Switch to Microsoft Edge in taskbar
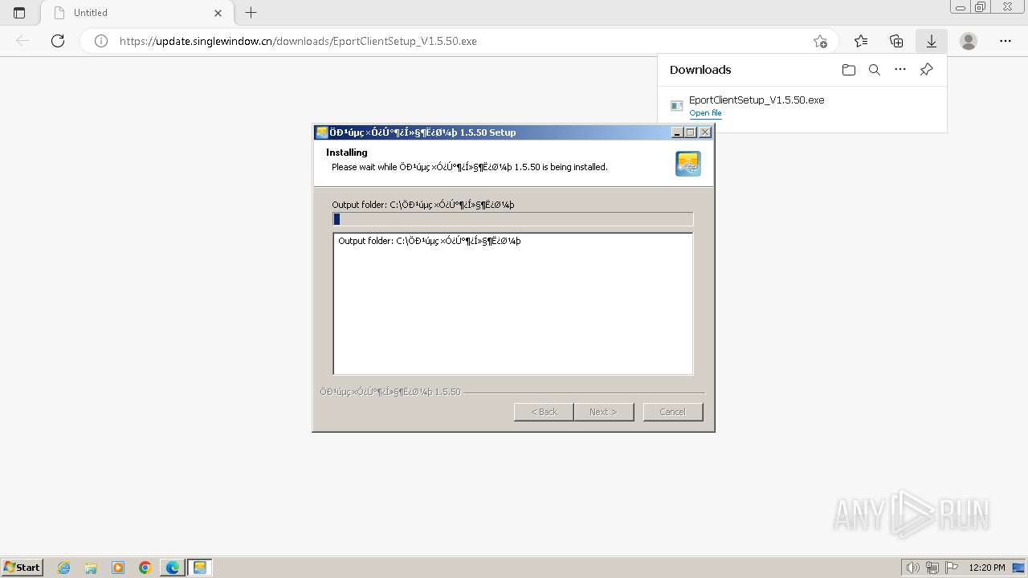Viewport: 1028px width, 578px height. click(173, 568)
